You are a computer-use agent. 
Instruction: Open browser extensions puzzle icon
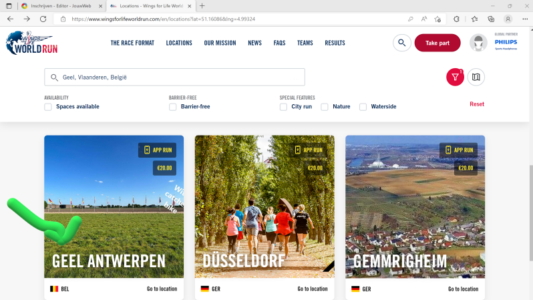pos(456,19)
